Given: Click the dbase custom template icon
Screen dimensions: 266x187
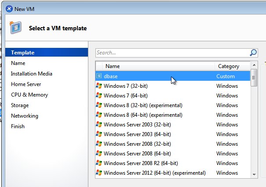Looking at the screenshot, I should click(99, 76).
